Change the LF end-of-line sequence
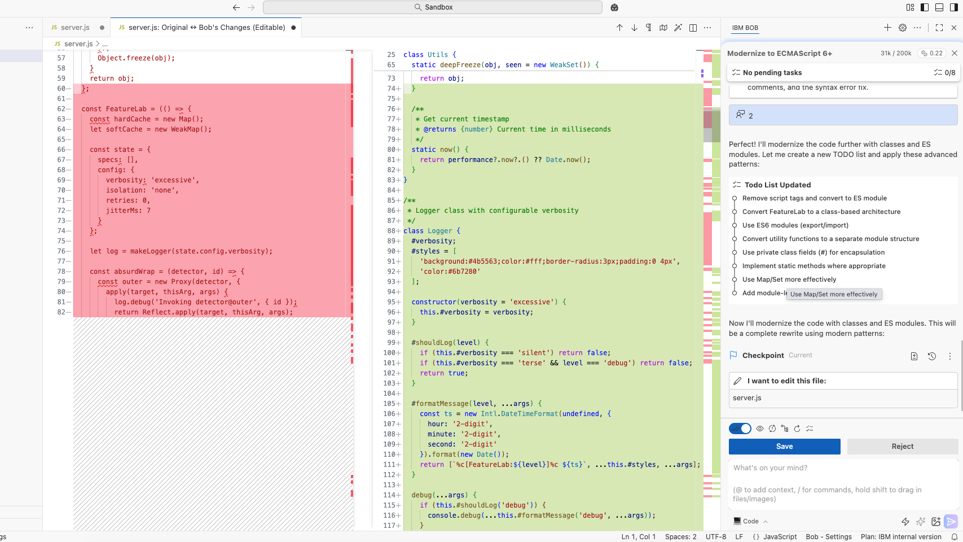 (739, 537)
